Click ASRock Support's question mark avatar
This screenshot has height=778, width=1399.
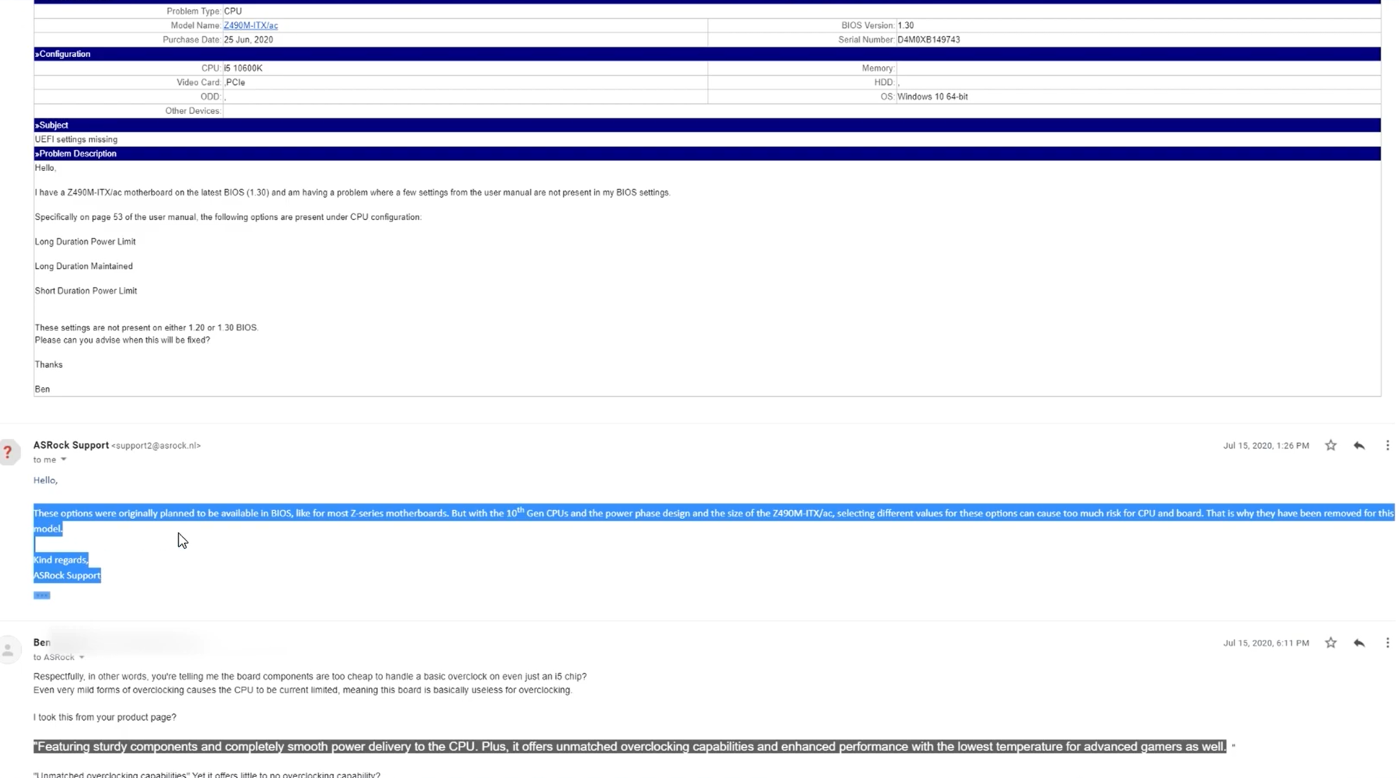pos(8,452)
